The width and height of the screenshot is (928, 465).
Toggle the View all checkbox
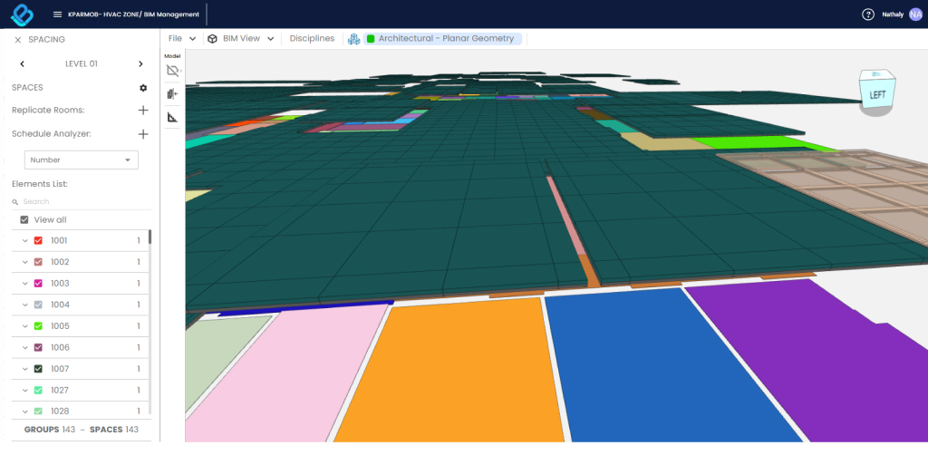point(24,220)
